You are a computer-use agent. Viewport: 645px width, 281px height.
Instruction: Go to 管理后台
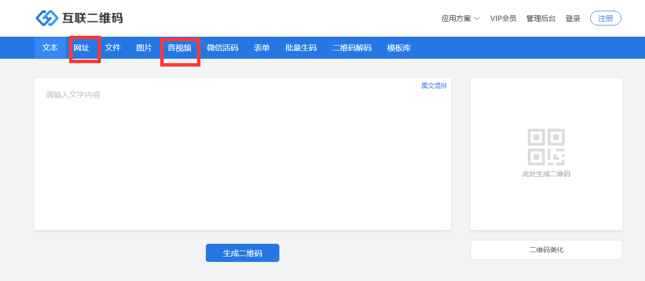coord(541,19)
